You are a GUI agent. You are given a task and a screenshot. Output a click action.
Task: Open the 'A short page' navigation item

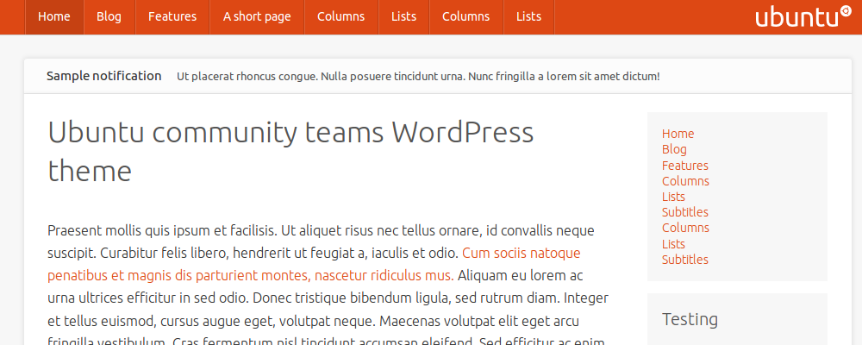tap(257, 17)
